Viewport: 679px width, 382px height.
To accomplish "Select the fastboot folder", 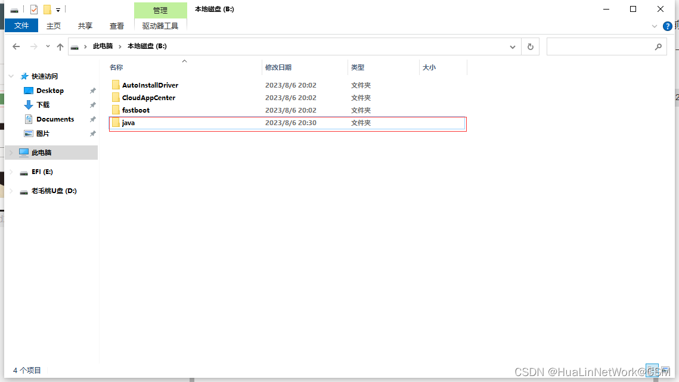I will click(x=135, y=110).
